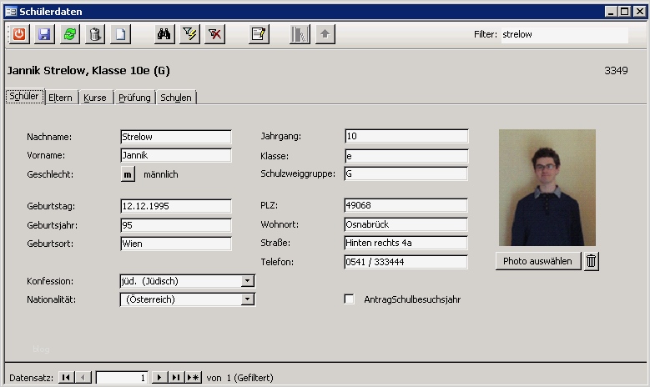This screenshot has height=387, width=650.
Task: Create a new record with blank page icon
Action: click(120, 34)
